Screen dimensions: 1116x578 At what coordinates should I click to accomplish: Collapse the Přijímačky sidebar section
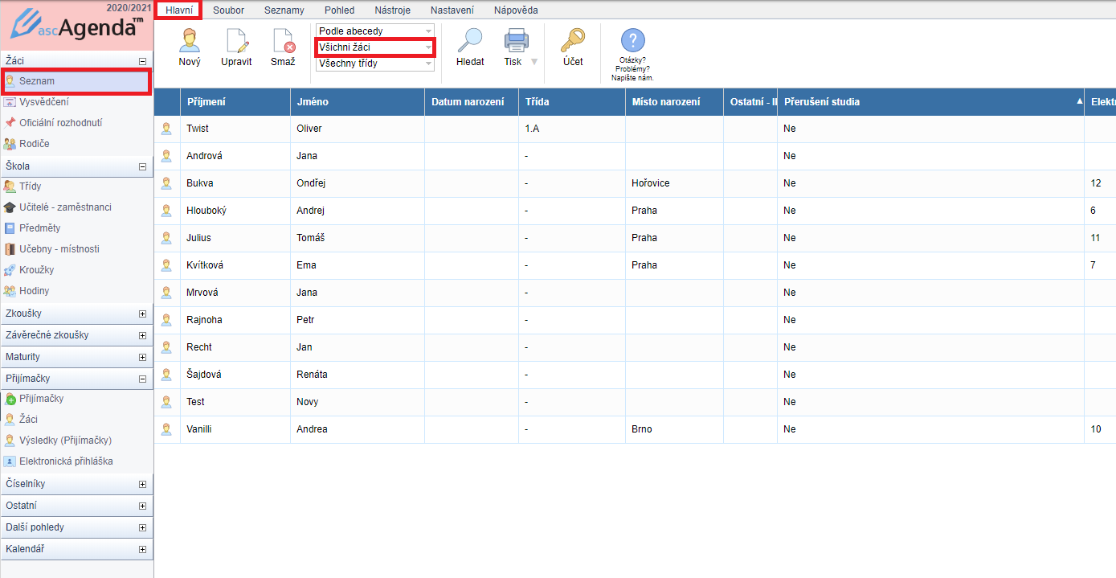click(142, 379)
